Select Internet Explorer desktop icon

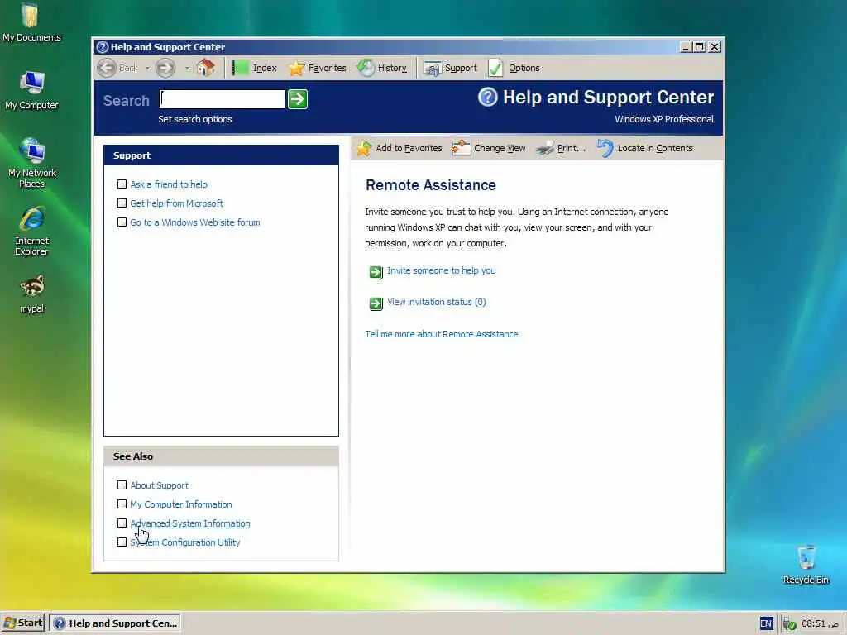click(x=31, y=231)
